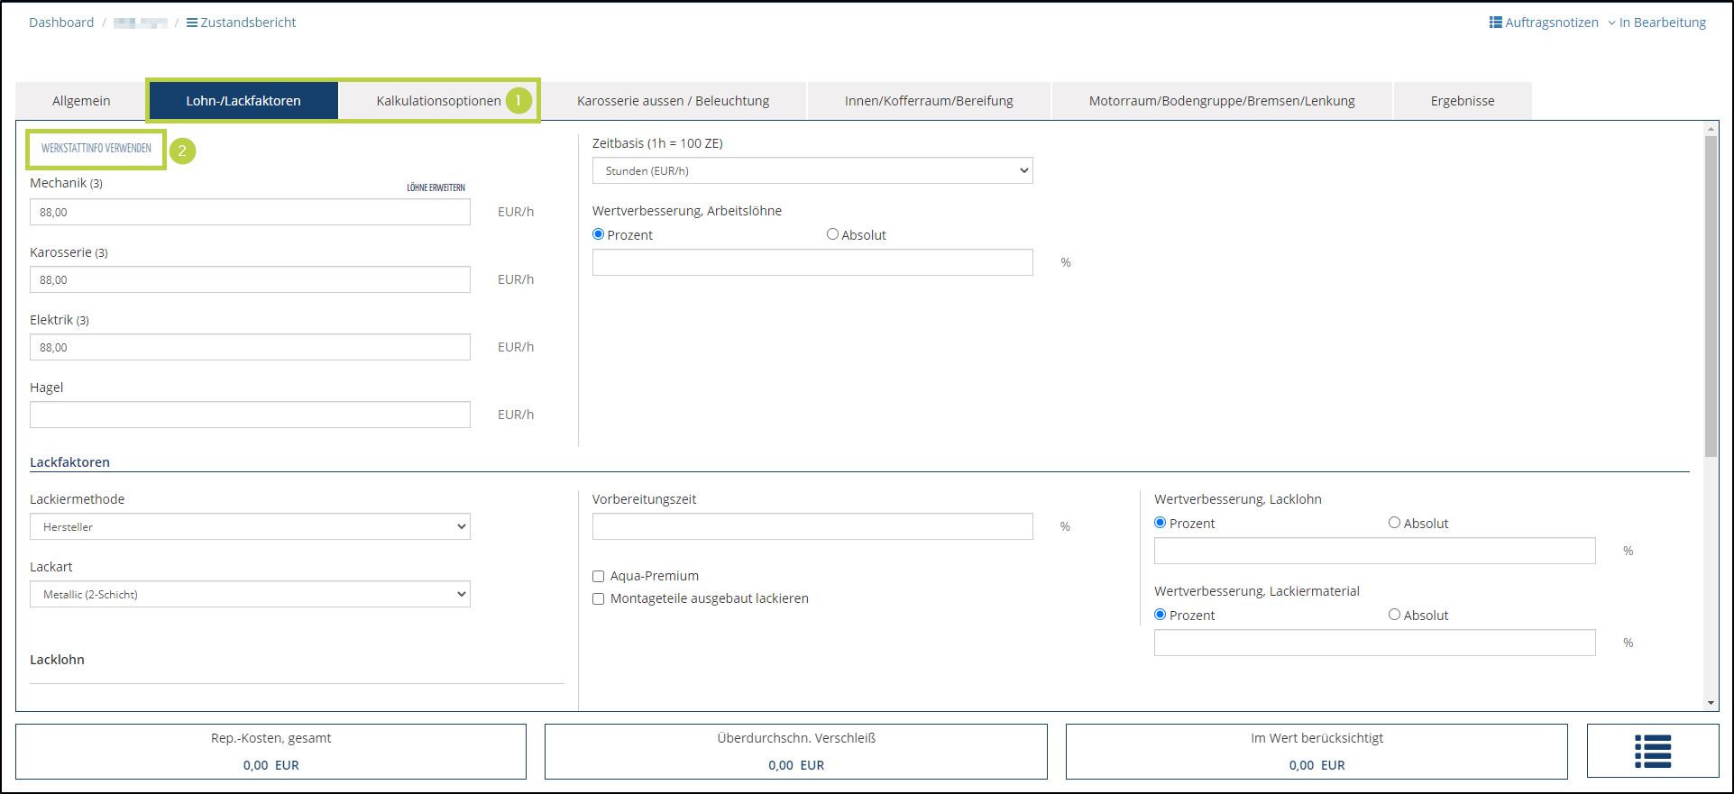Open the Zustandsbericht menu icon in breadcrumb

click(192, 23)
